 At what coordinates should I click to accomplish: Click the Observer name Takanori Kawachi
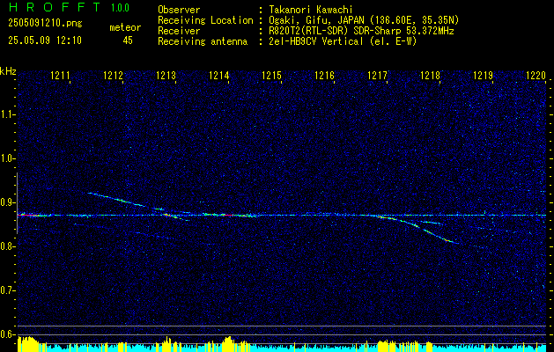coord(311,10)
